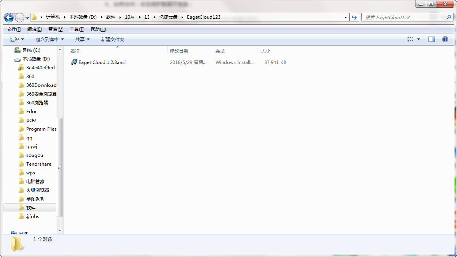Screen dimensions: 457x257
Task: Select the pc包 folder icon
Action: (21, 120)
